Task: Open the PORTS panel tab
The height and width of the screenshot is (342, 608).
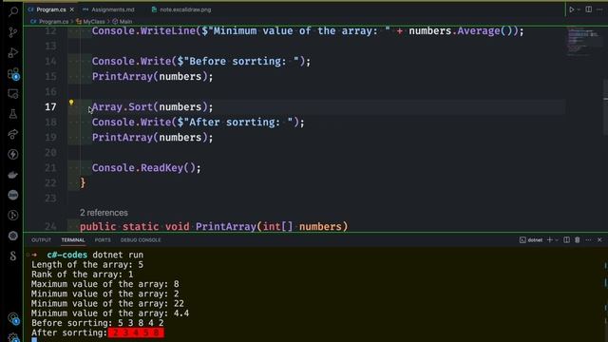Action: (103, 240)
